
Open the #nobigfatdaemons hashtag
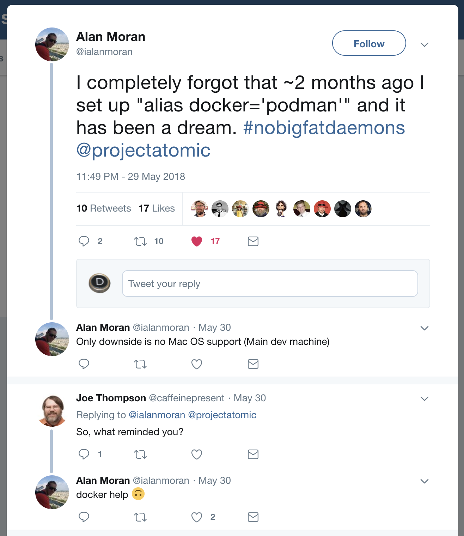pos(324,128)
